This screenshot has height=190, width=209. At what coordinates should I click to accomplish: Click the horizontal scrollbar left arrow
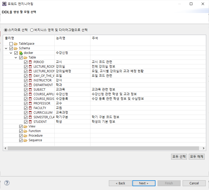(x=5, y=148)
